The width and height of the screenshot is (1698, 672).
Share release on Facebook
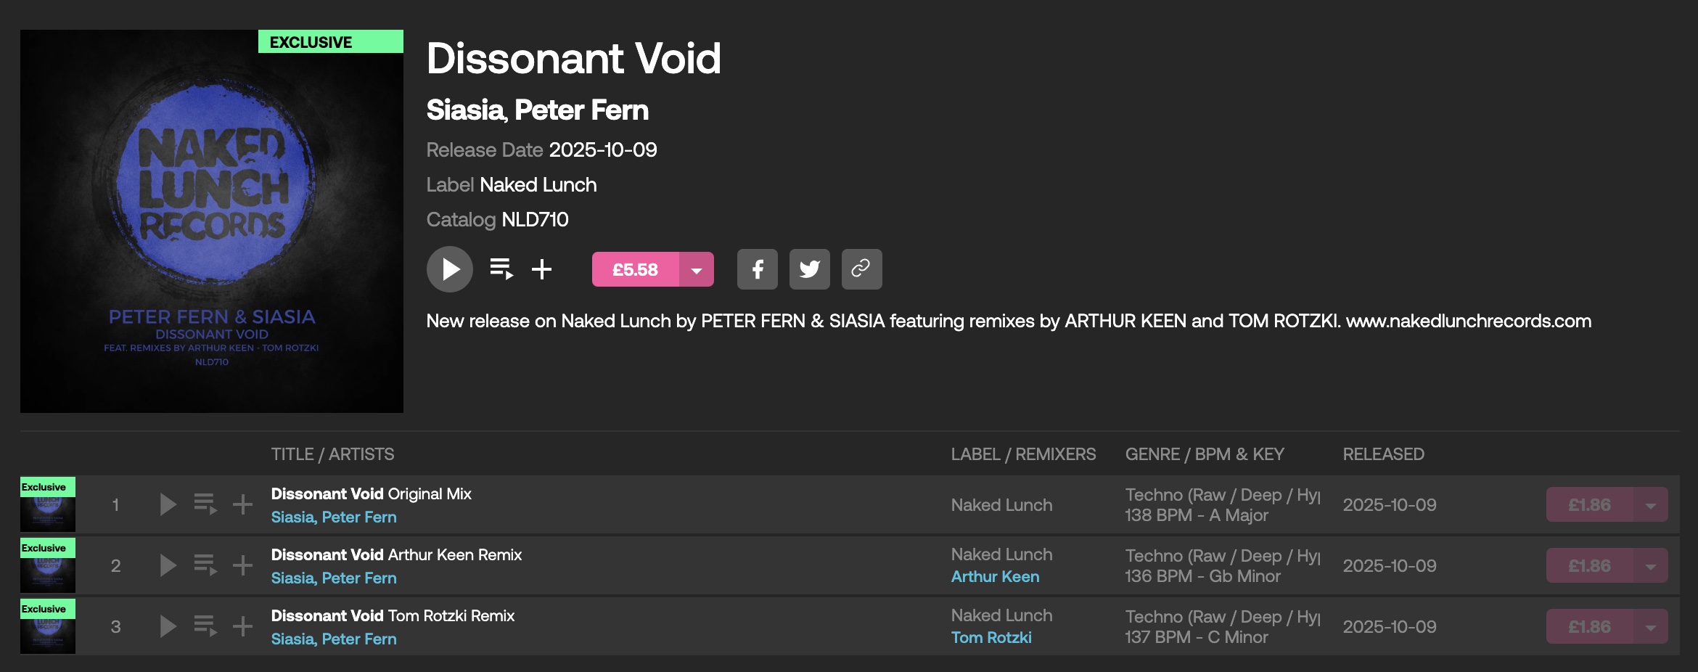coord(758,269)
